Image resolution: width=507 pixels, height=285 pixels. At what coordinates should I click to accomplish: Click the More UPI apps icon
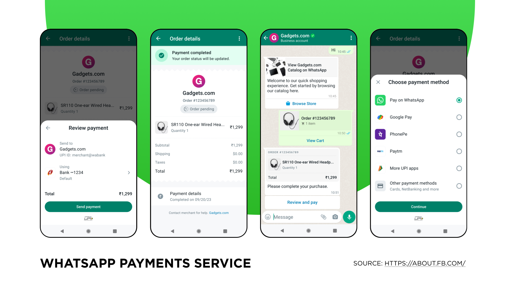click(380, 168)
